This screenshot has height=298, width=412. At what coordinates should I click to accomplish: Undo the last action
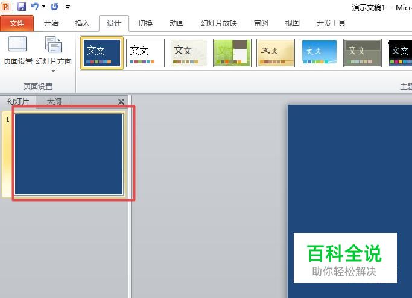coord(34,6)
